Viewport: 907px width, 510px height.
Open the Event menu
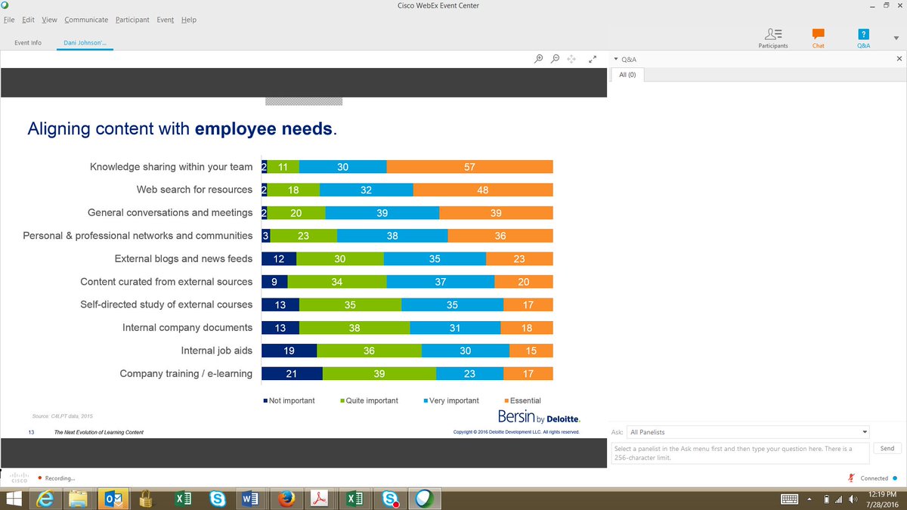tap(166, 20)
